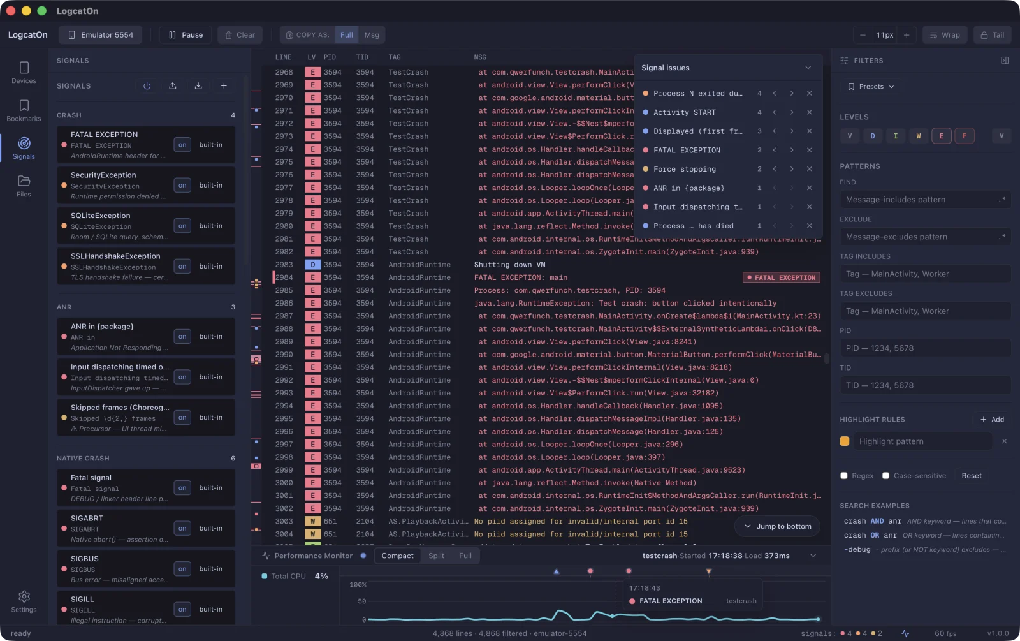Viewport: 1020px width, 641px height.
Task: Open the Files sidebar panel
Action: [x=24, y=186]
